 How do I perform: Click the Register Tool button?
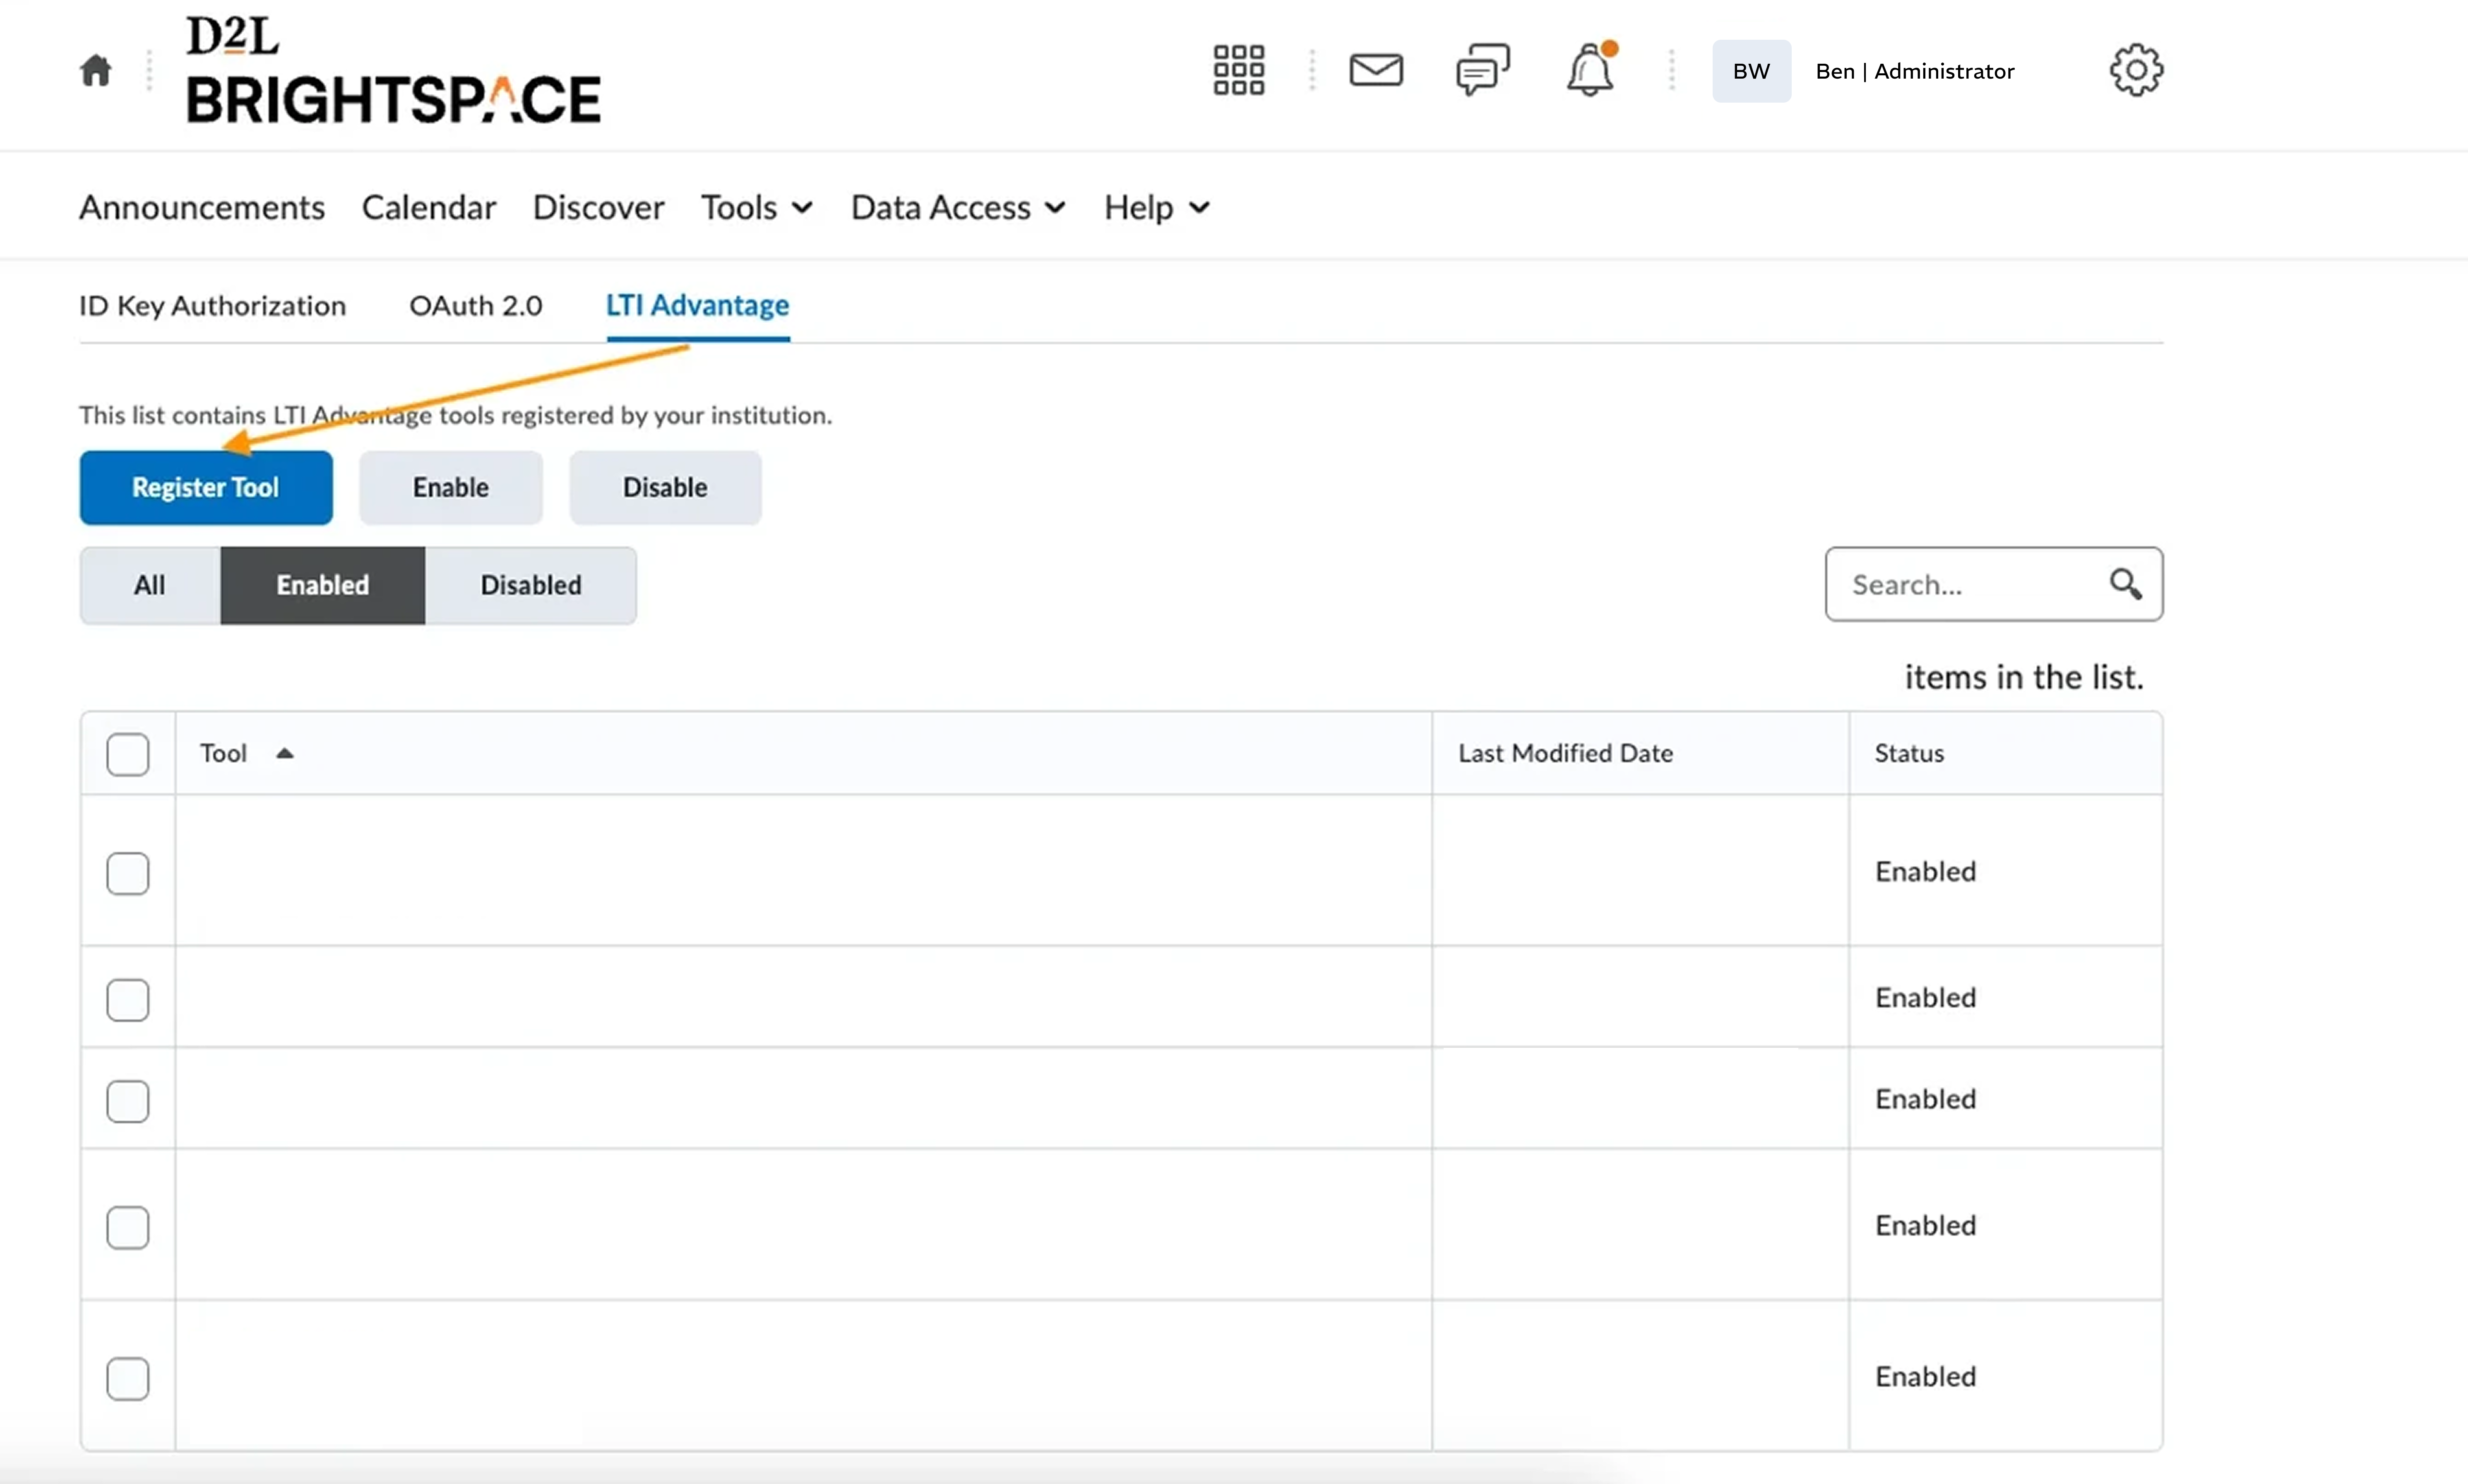pyautogui.click(x=206, y=487)
